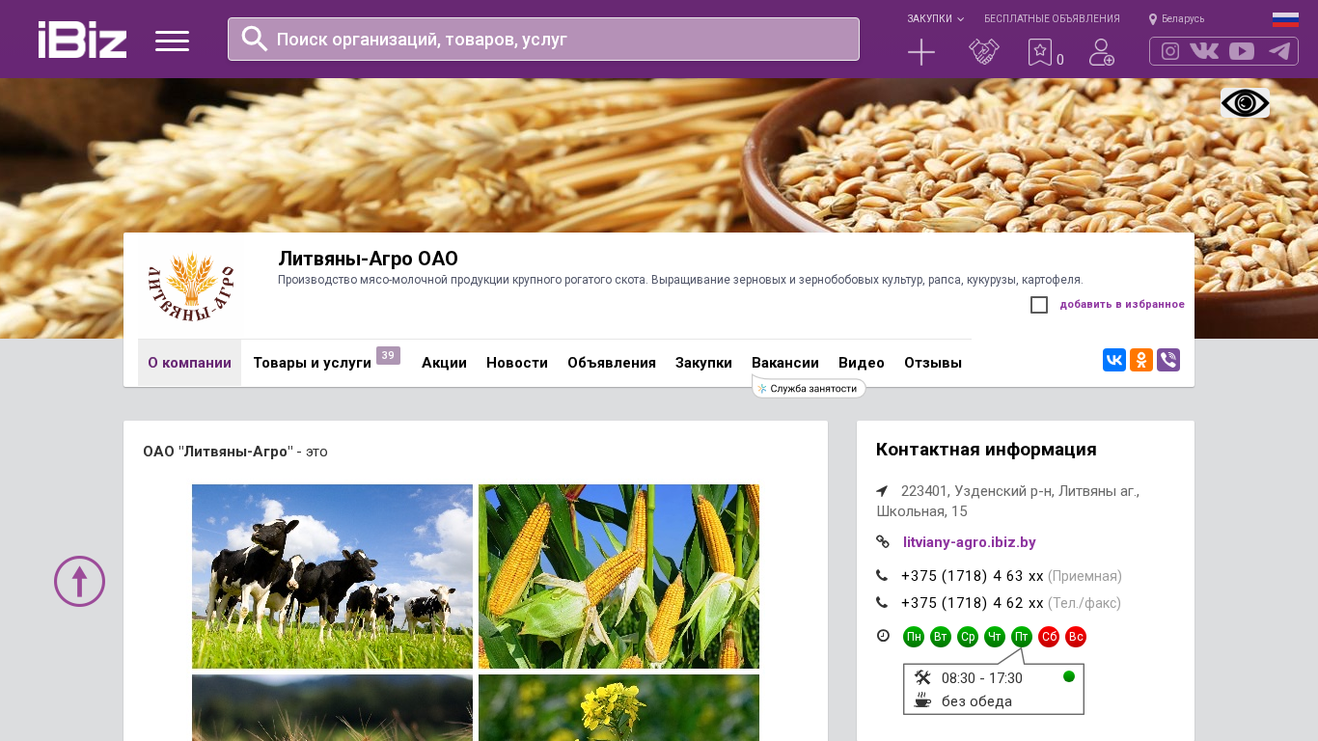1318x741 pixels.
Task: Open the user registration profile icon
Action: pyautogui.click(x=1102, y=52)
